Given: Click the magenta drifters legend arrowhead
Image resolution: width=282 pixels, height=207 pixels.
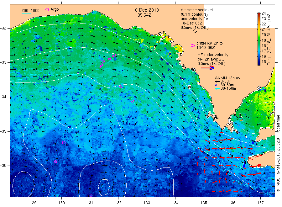Looking at the screenshot, I should click(193, 45).
